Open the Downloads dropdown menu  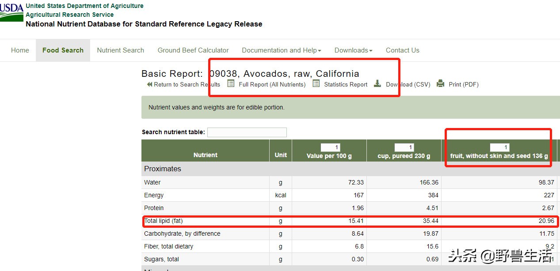353,50
